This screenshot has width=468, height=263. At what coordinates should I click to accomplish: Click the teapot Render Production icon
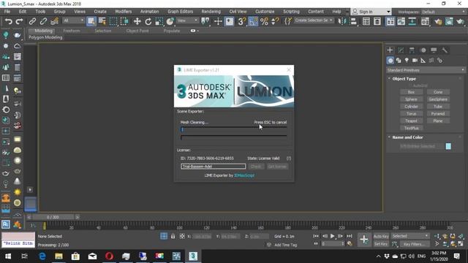[x=460, y=21]
